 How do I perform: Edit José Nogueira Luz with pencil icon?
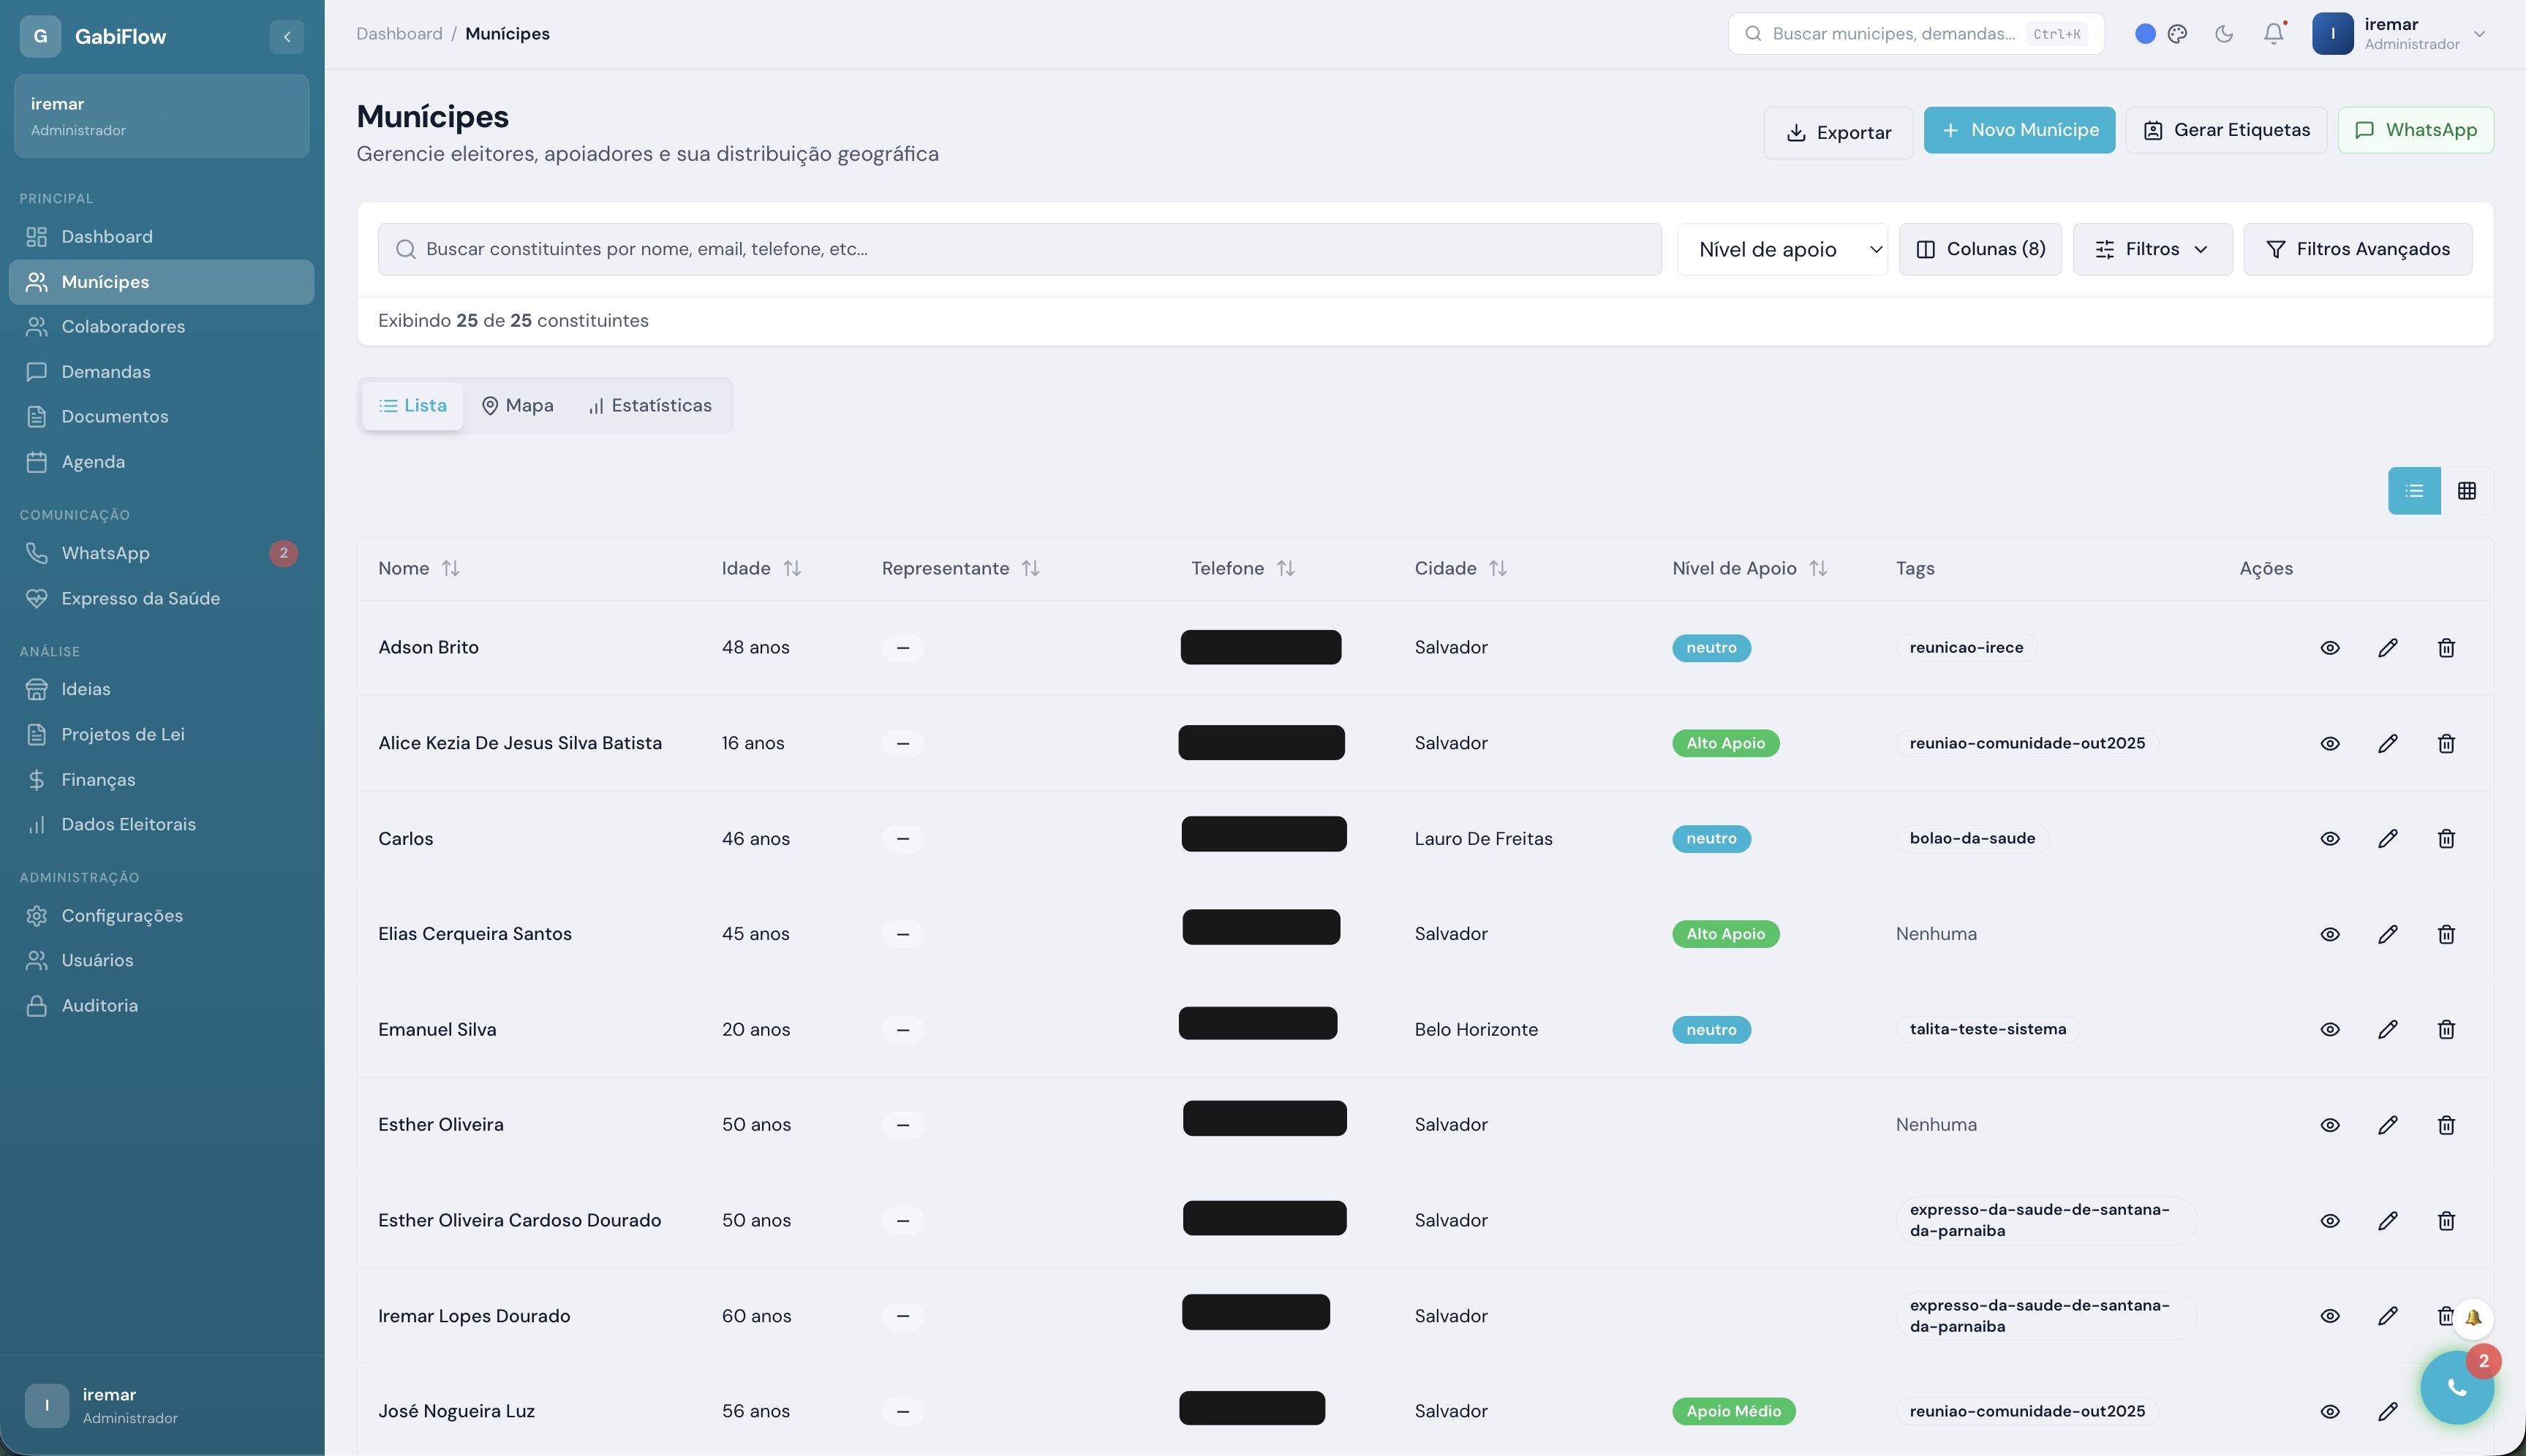click(2388, 1411)
